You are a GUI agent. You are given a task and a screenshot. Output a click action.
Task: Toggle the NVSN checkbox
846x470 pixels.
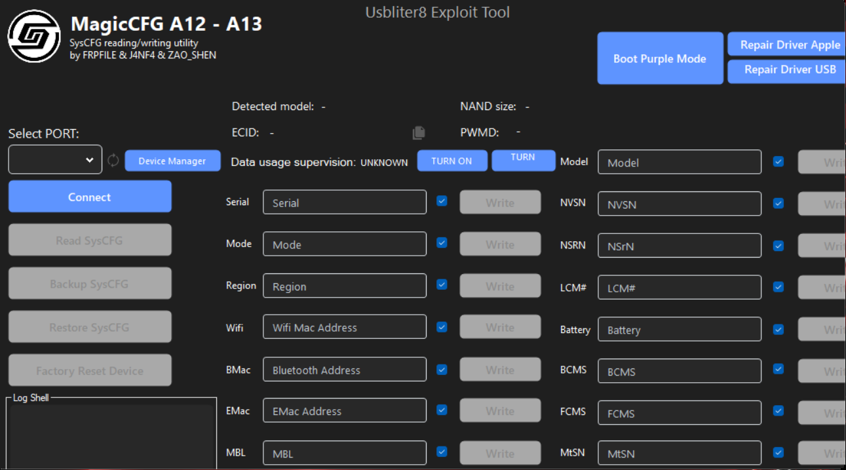[x=779, y=203]
